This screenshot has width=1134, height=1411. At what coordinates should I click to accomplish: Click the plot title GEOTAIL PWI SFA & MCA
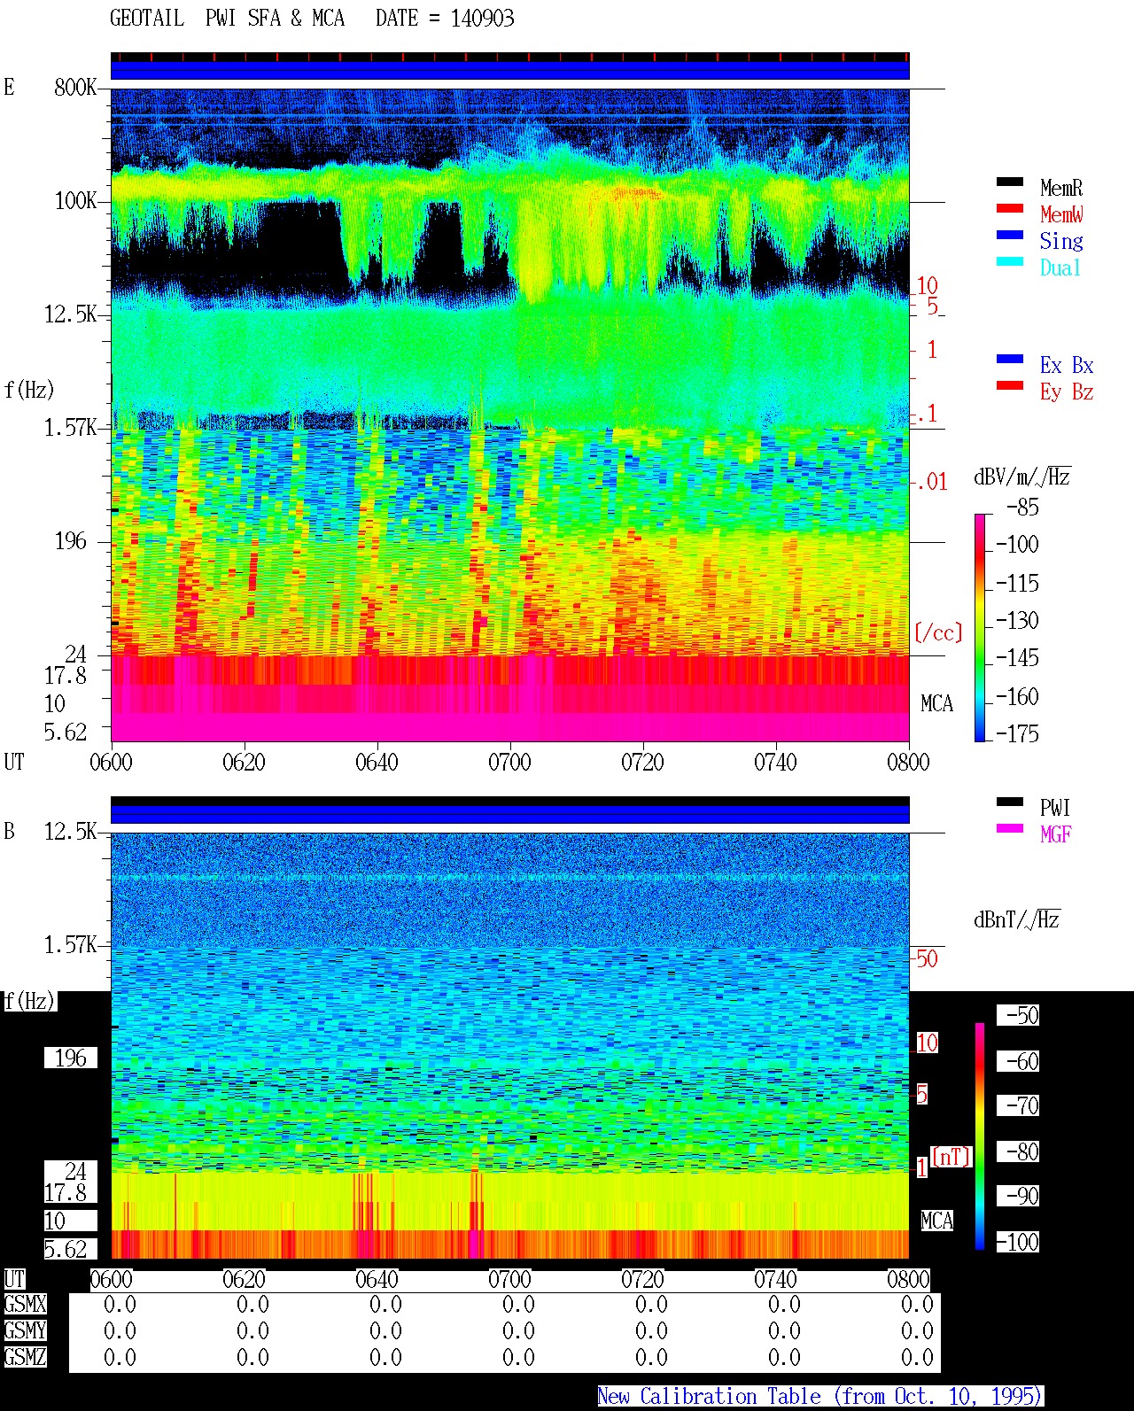tap(227, 19)
